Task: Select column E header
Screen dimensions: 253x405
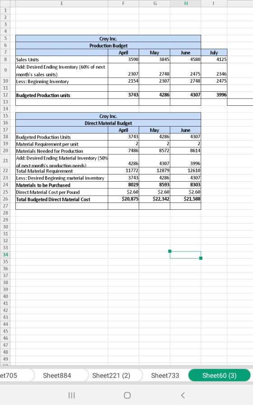Action: pyautogui.click(x=62, y=3)
